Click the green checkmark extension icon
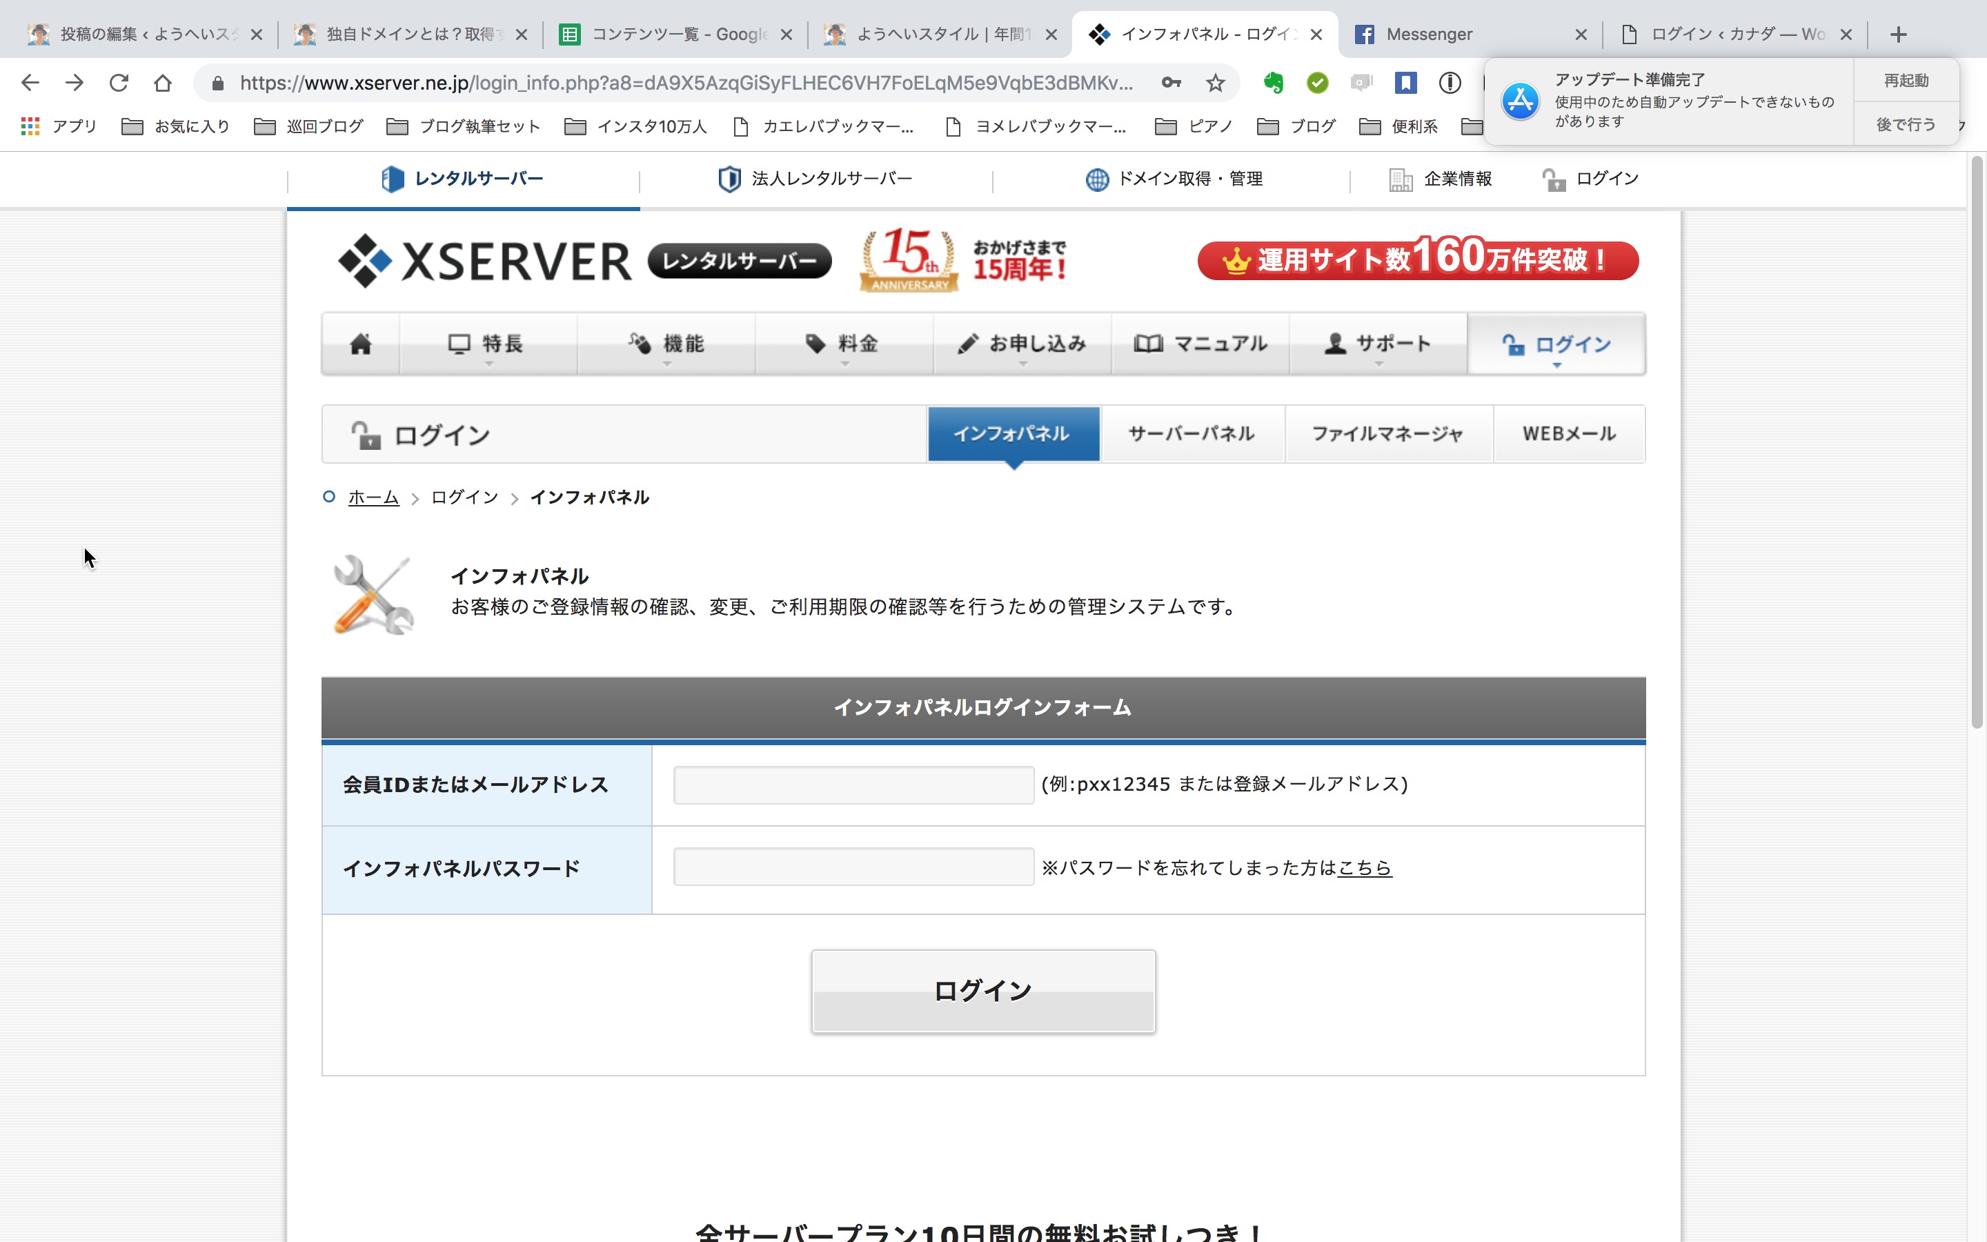The width and height of the screenshot is (1987, 1242). [1318, 82]
